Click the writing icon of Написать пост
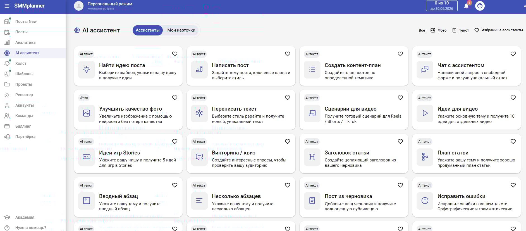The image size is (526, 231). (x=199, y=70)
